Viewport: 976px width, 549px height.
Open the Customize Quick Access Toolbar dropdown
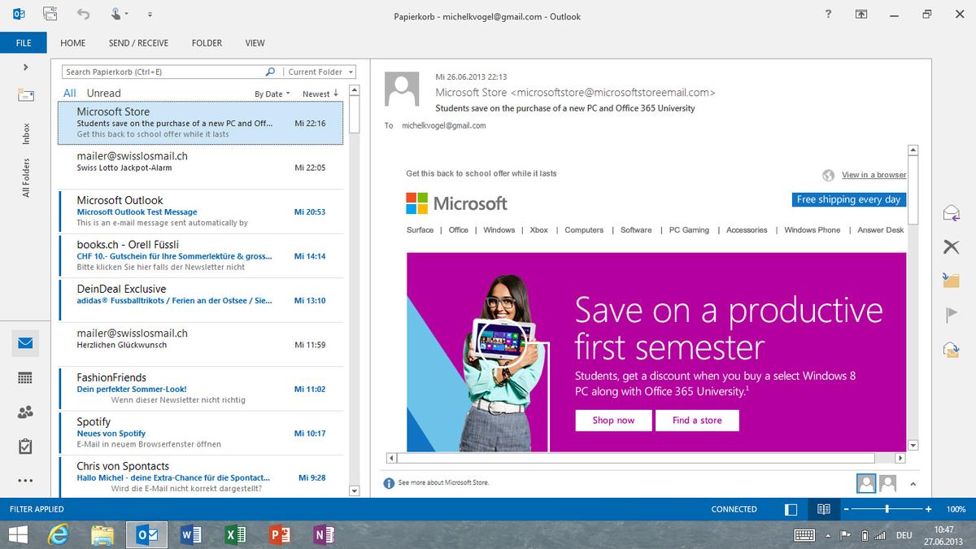(x=150, y=15)
